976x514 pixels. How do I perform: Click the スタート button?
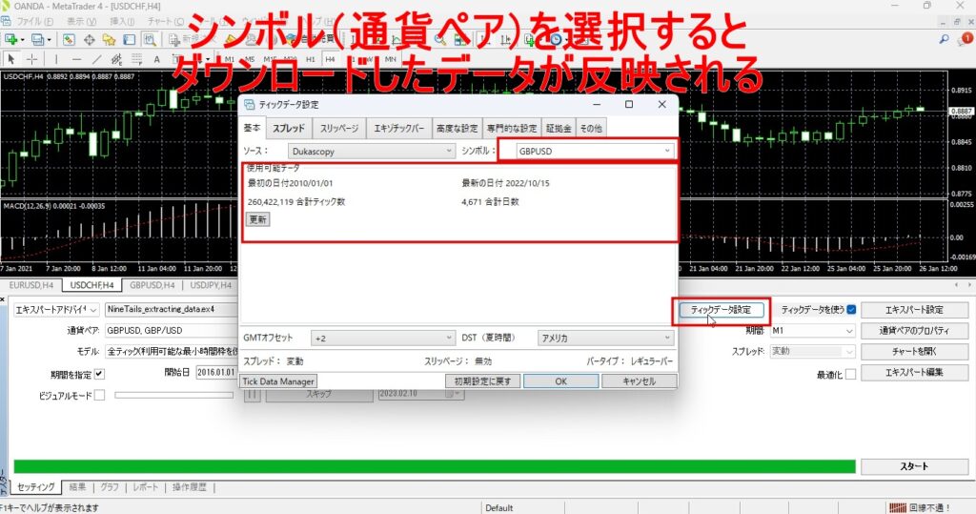914,466
